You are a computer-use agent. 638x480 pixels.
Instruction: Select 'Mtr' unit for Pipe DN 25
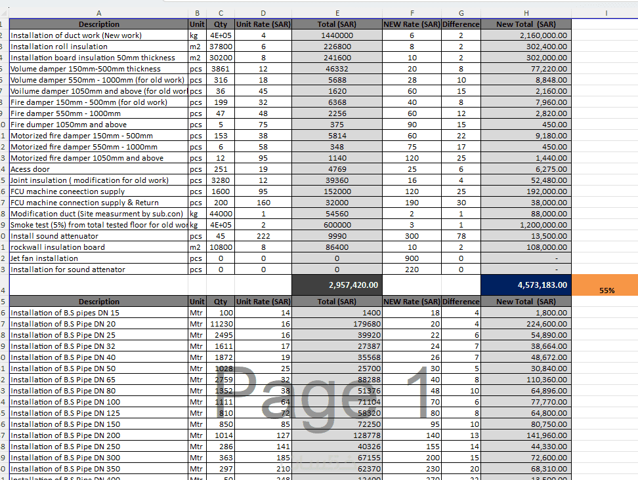197,335
